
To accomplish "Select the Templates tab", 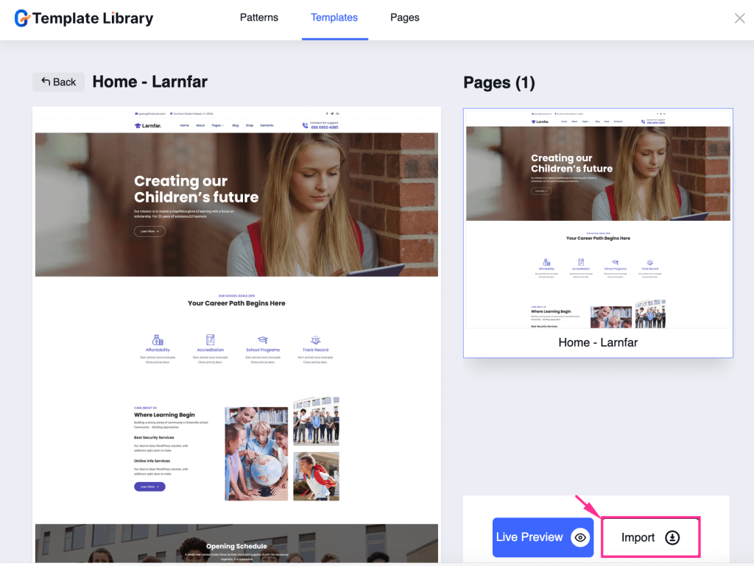I will [334, 18].
